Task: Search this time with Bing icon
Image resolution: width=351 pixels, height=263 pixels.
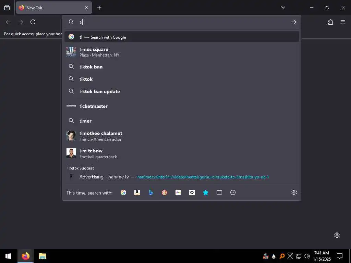Action: click(x=151, y=192)
